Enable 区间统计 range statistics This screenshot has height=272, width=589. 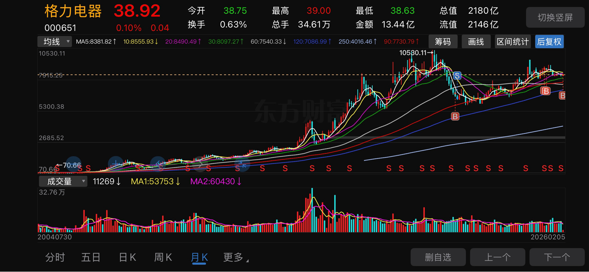click(513, 42)
